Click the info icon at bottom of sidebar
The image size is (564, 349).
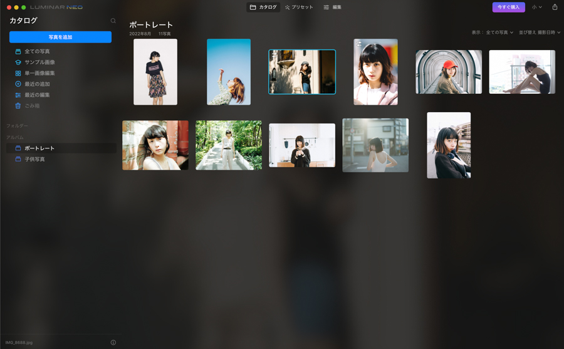coord(113,343)
